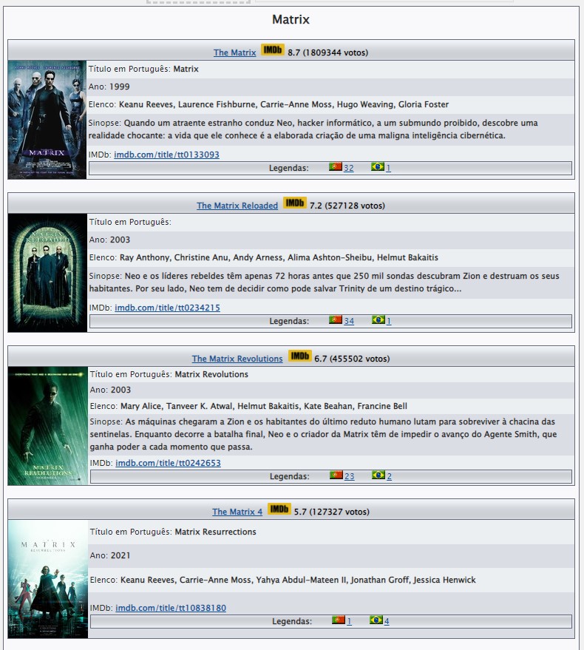Open the 2 Brazilian subtitles for Matrix Revolutions

pyautogui.click(x=389, y=476)
